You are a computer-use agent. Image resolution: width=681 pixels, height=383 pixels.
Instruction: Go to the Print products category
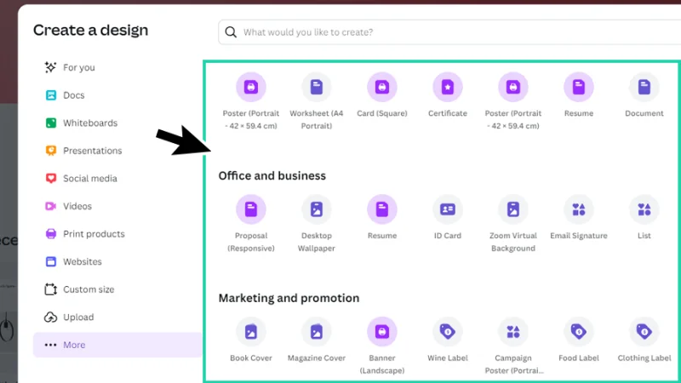coord(93,234)
